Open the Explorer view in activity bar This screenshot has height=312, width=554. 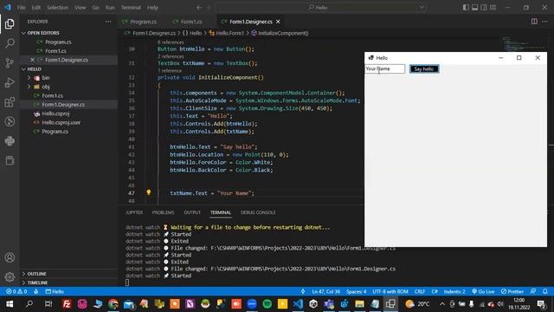[x=10, y=23]
